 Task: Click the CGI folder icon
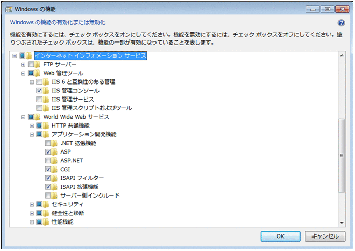point(55,170)
